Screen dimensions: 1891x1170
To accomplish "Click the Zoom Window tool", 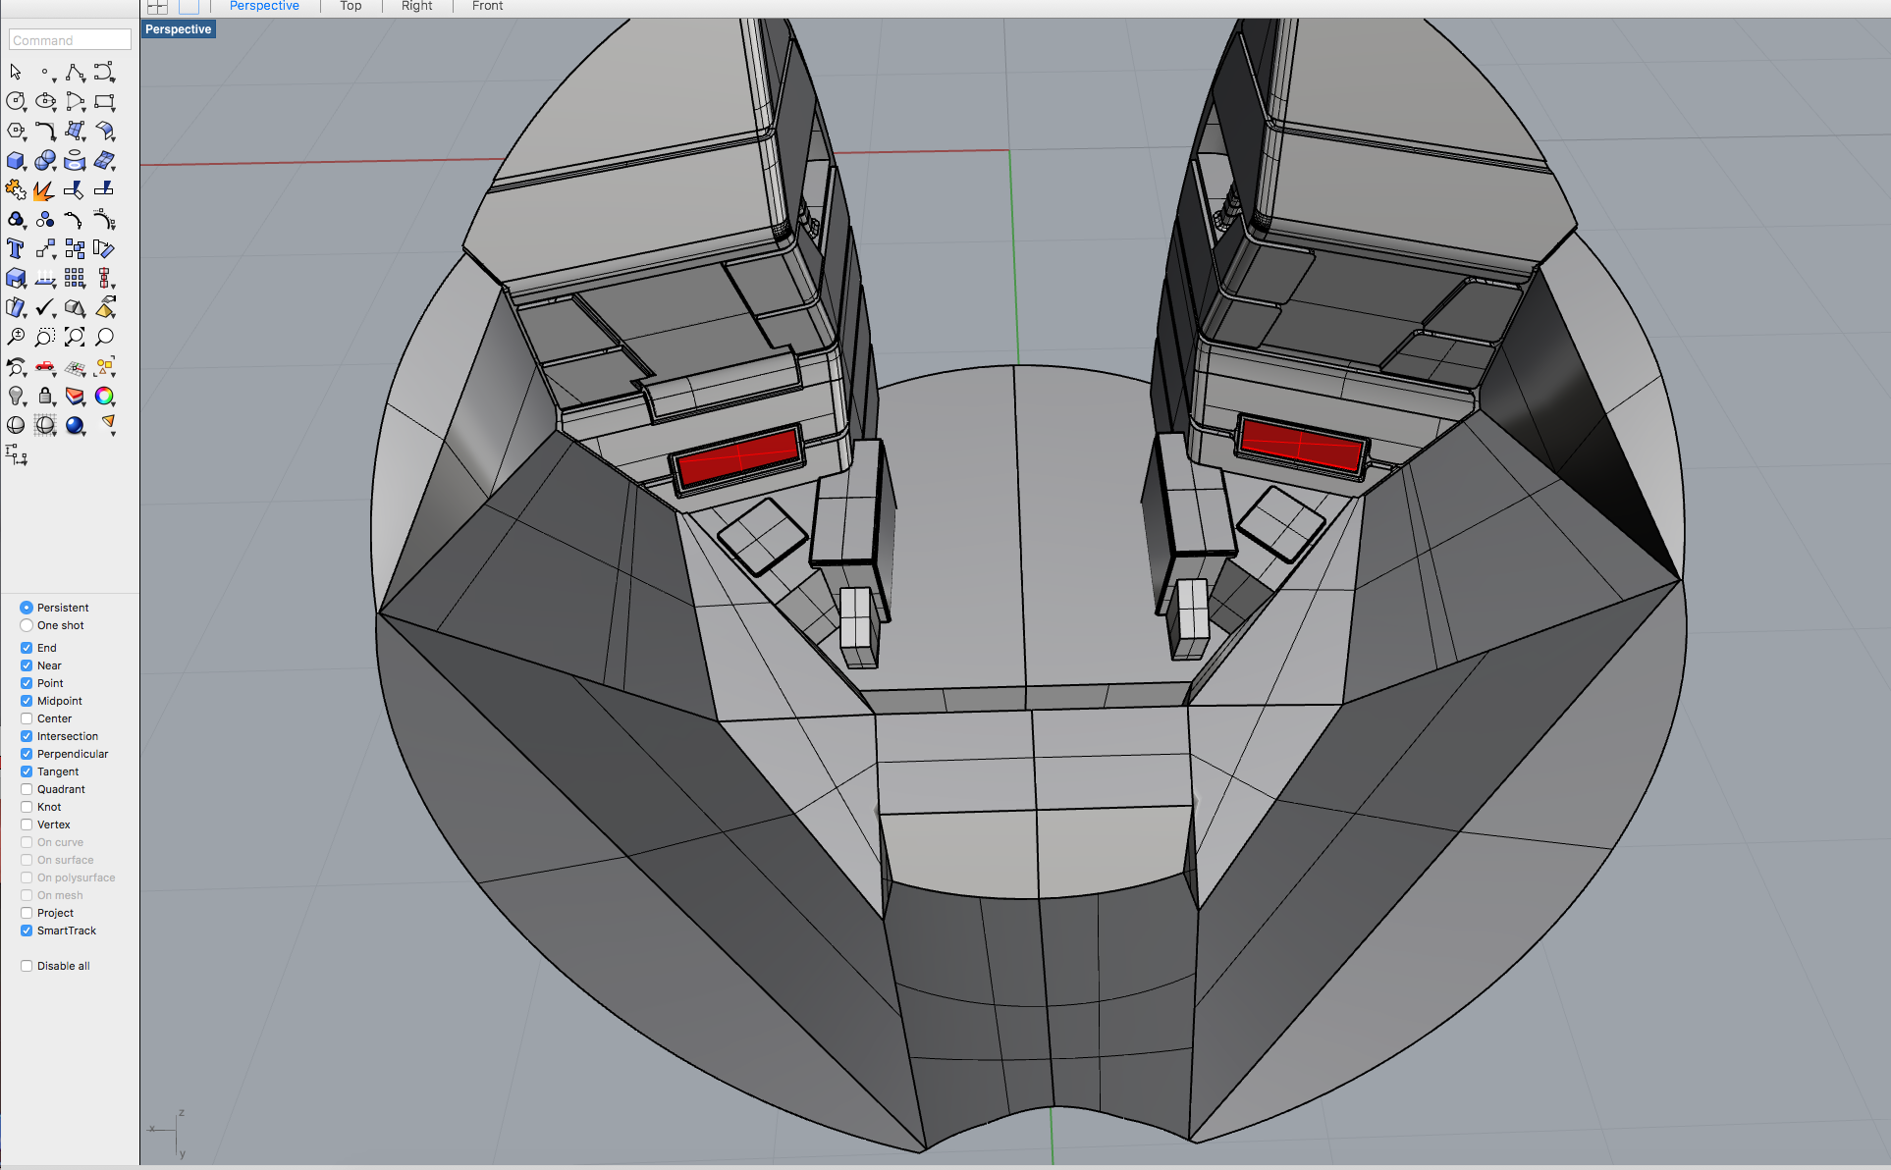I will click(45, 337).
